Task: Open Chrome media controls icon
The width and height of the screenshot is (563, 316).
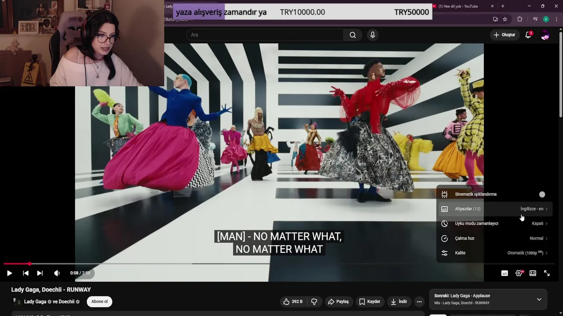Action: point(535,19)
